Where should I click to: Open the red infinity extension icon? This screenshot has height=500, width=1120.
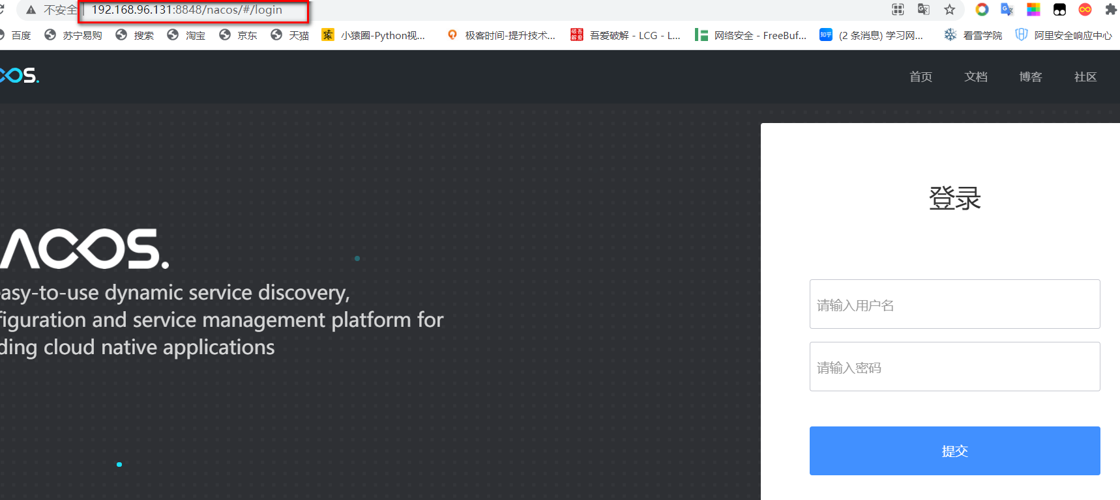click(1085, 9)
